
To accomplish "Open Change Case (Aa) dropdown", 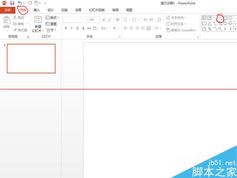I will 104,28.
